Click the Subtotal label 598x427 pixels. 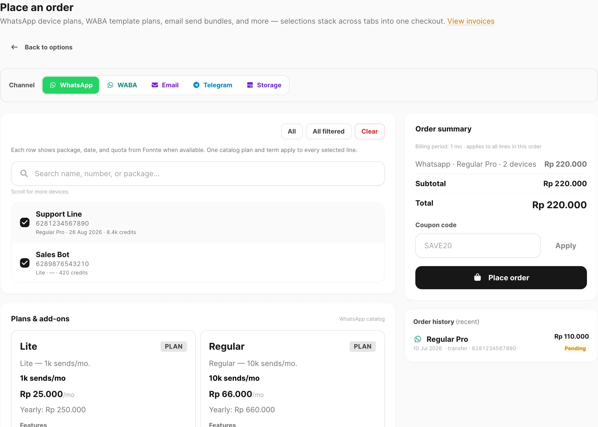pos(430,184)
